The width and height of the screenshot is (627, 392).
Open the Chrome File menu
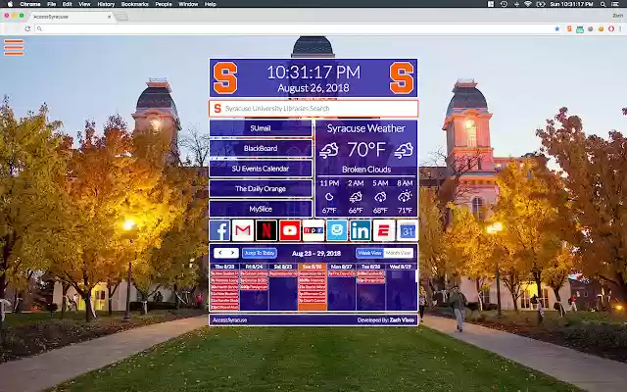coord(51,4)
